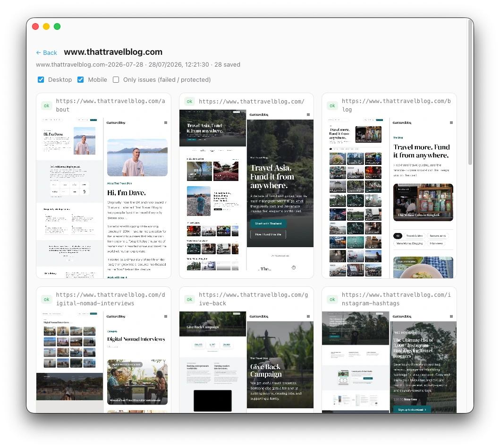Screen dimensions: 500x448
Task: Click the ok badge on the give-back card
Action: tap(189, 299)
